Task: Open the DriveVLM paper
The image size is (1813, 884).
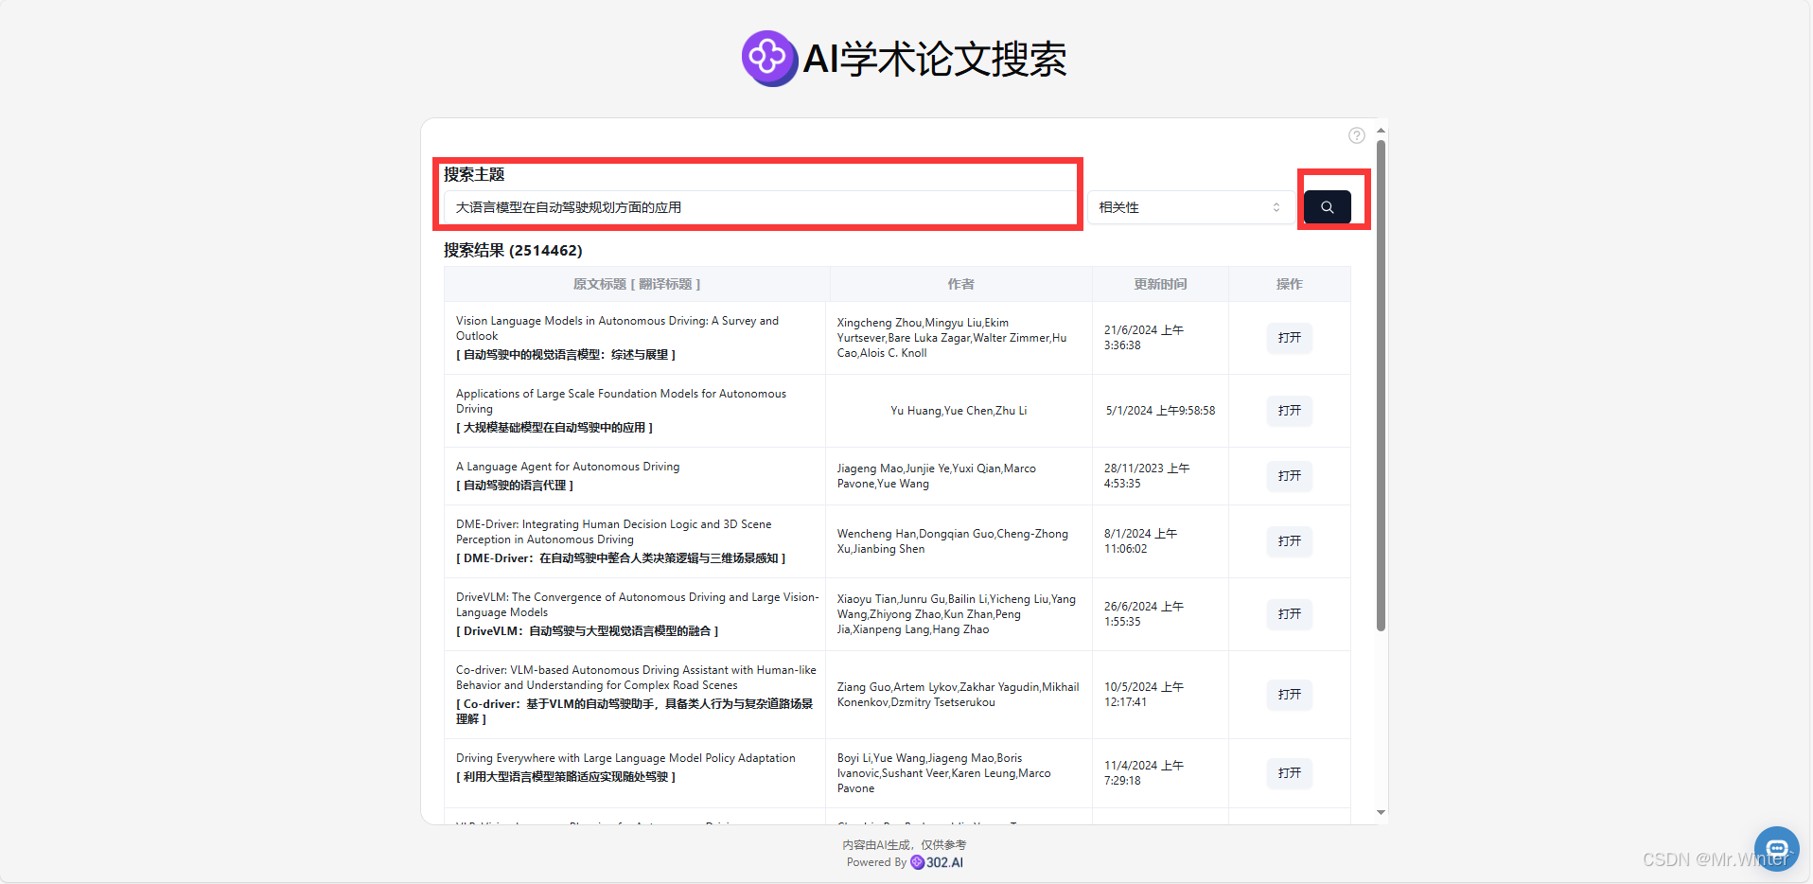Action: [1289, 614]
